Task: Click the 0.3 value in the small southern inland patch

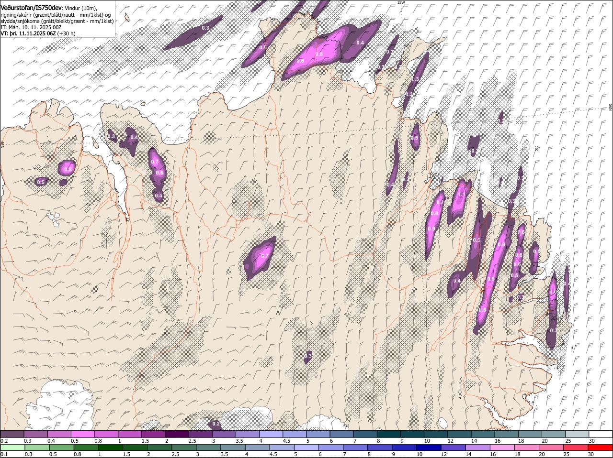Action: pyautogui.click(x=308, y=356)
